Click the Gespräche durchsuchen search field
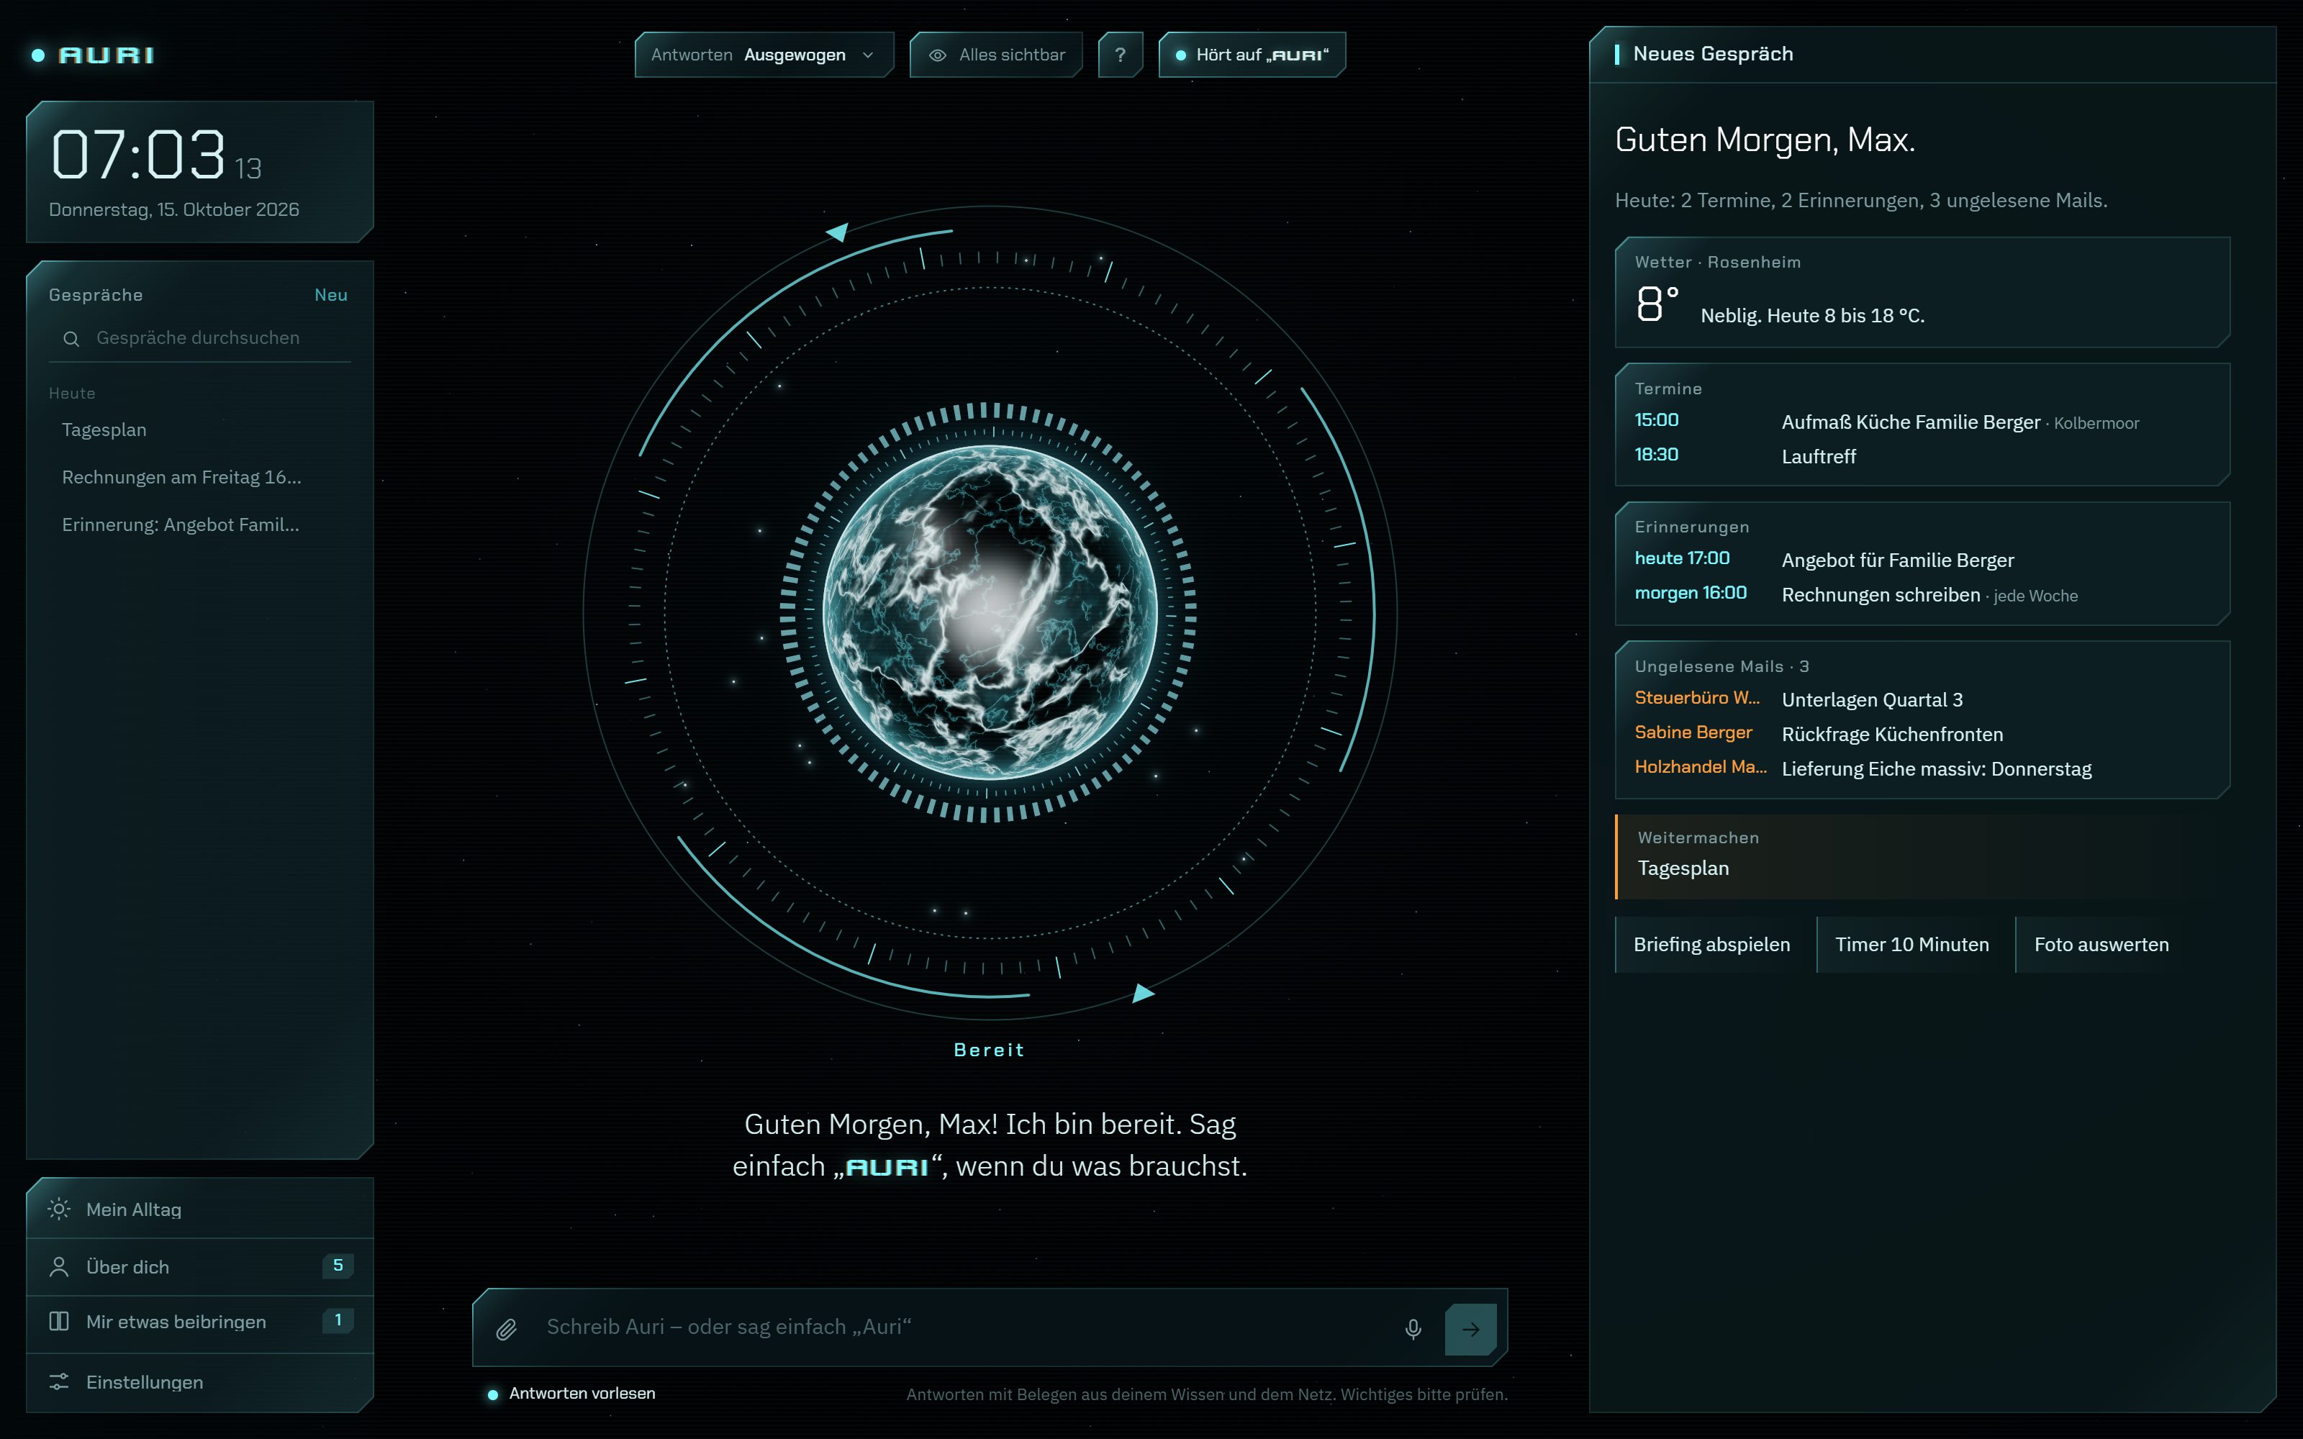The height and width of the screenshot is (1439, 2303). tap(200, 339)
